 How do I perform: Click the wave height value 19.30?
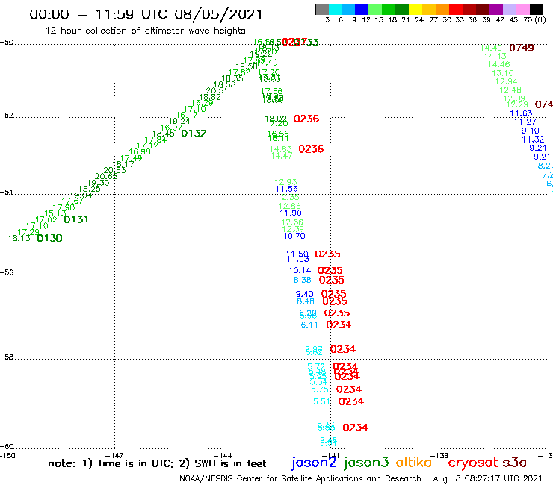(x=98, y=183)
